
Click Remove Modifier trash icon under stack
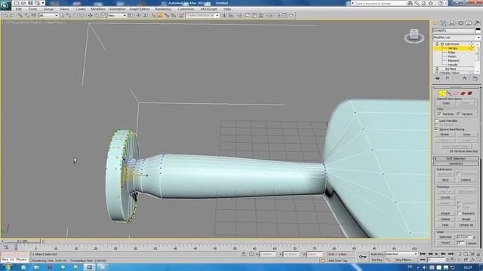(x=465, y=78)
